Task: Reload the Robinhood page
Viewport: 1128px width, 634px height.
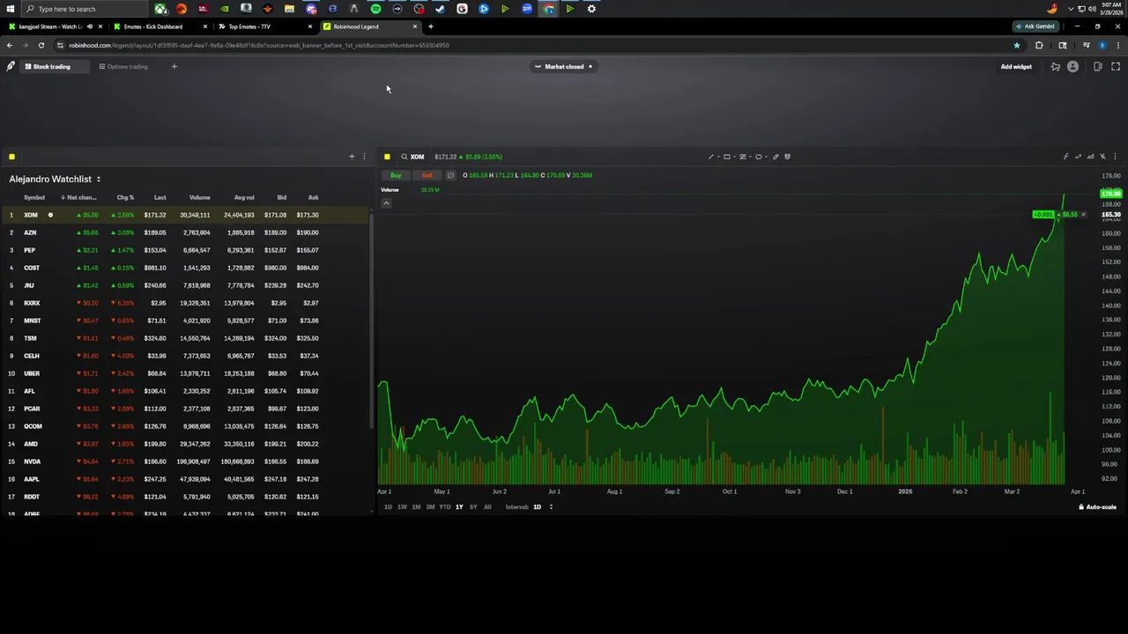Action: [x=41, y=45]
